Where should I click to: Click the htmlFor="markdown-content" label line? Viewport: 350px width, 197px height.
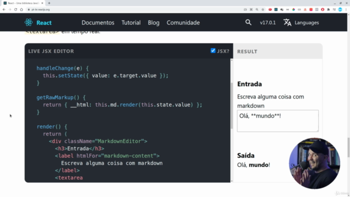pos(107,156)
